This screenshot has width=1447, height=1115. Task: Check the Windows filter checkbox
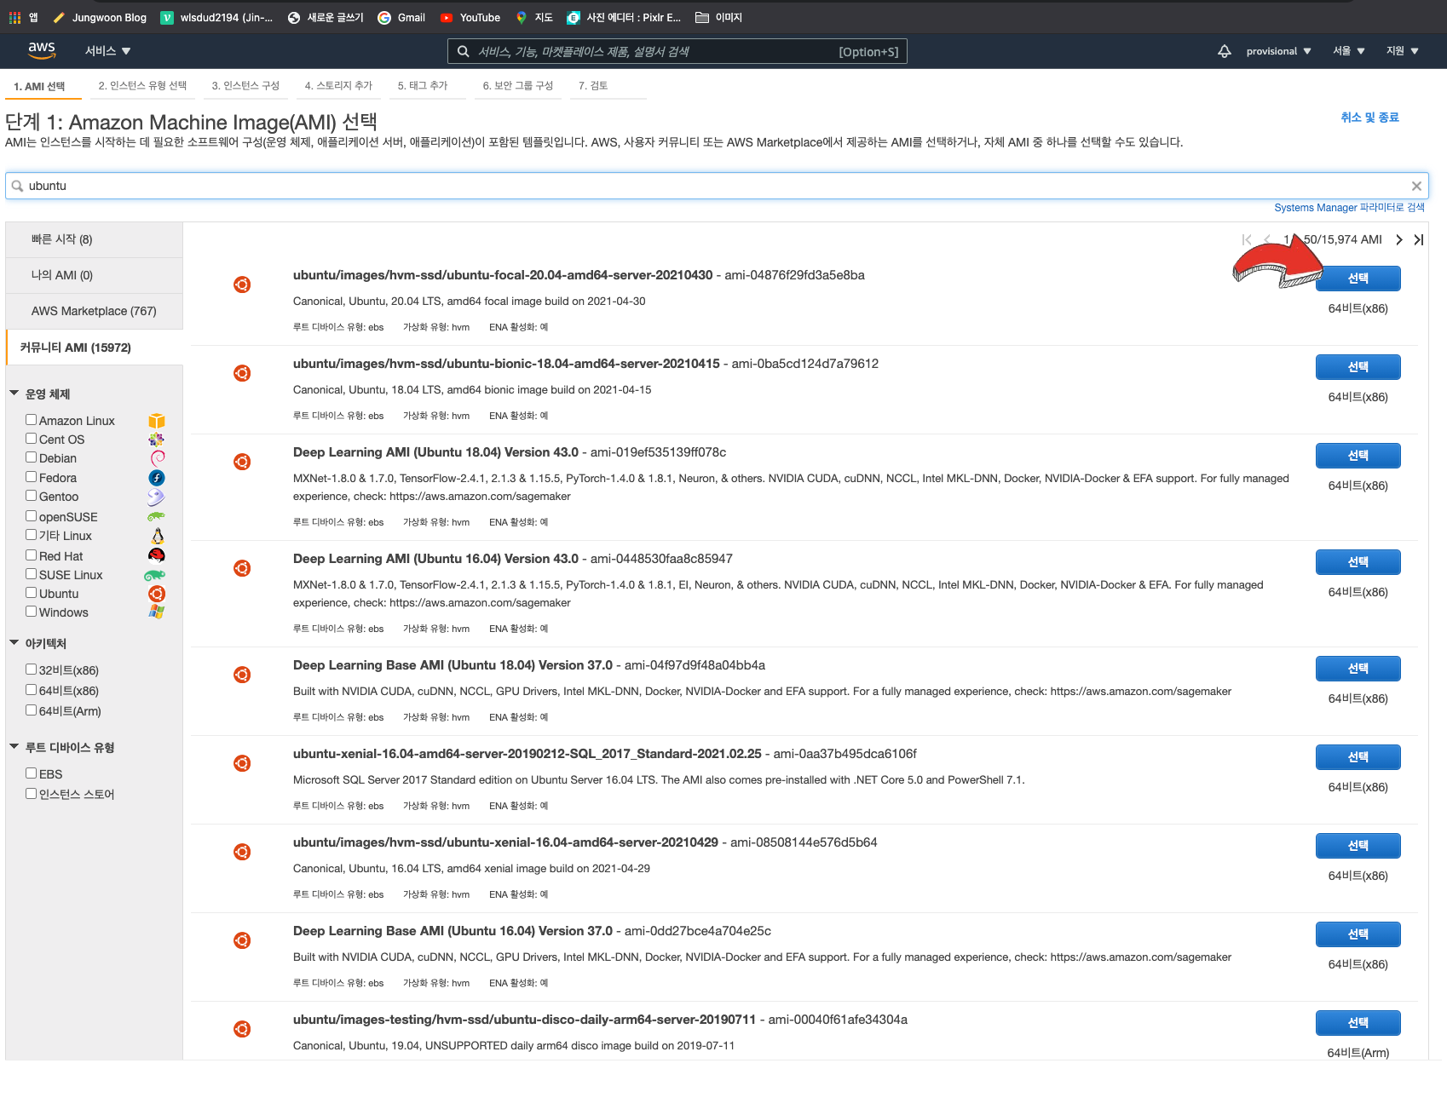tap(31, 612)
